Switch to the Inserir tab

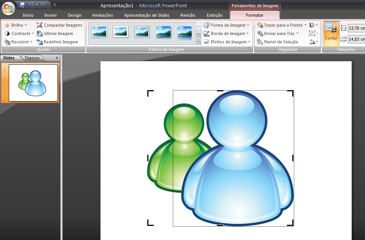[x=51, y=15]
